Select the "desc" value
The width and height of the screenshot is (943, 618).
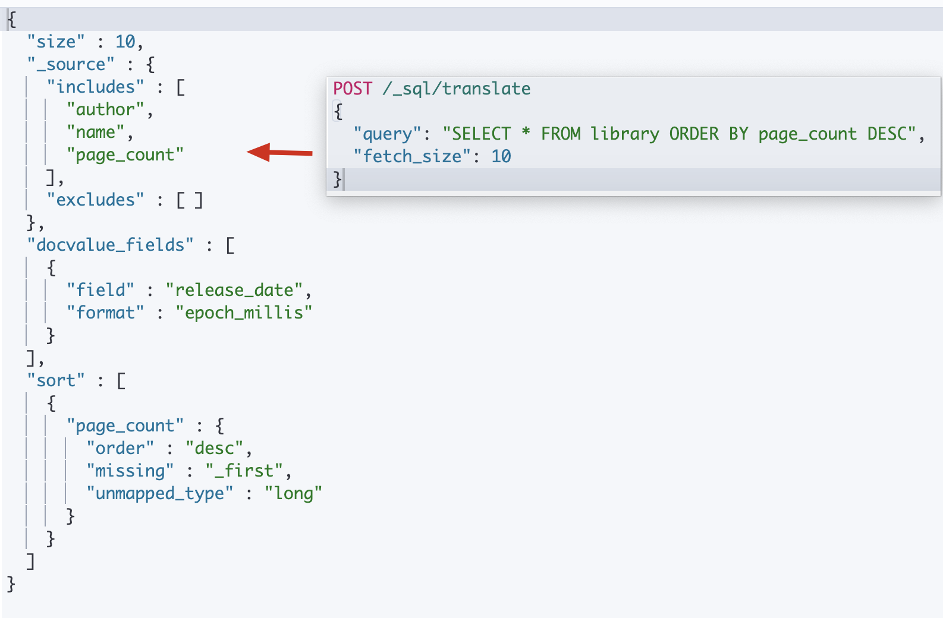214,448
